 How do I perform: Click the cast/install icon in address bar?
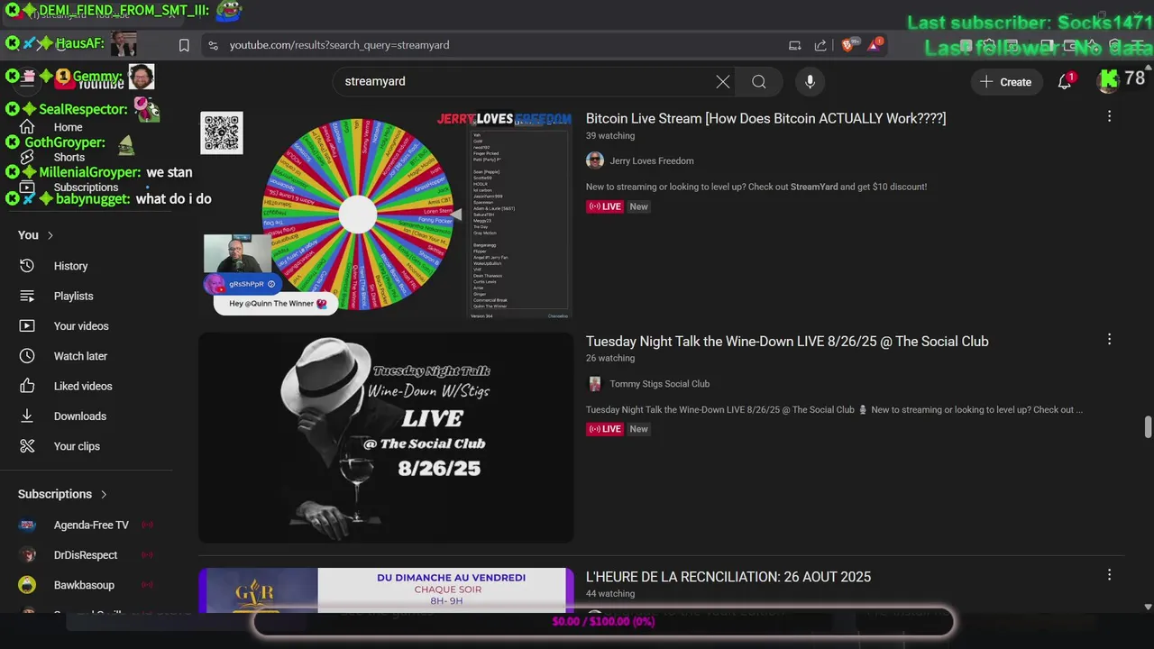click(795, 45)
